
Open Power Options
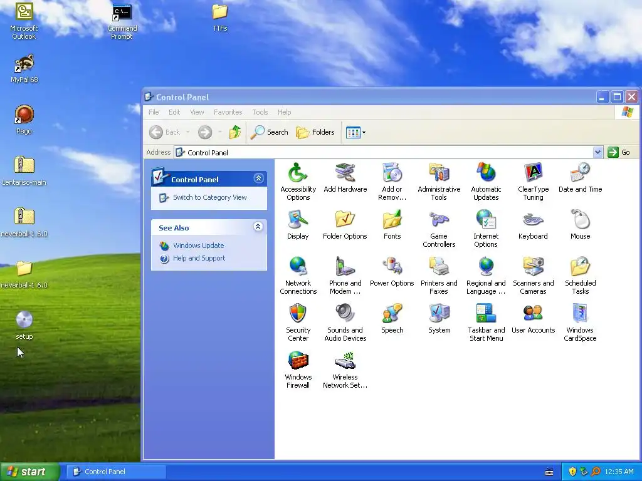click(x=392, y=272)
